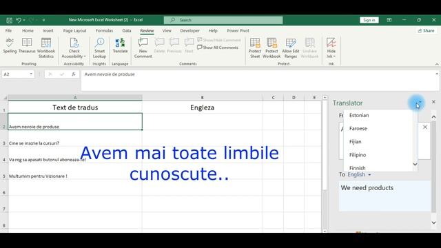Open Smart Lookup insights
The width and height of the screenshot is (441, 248).
tap(99, 48)
